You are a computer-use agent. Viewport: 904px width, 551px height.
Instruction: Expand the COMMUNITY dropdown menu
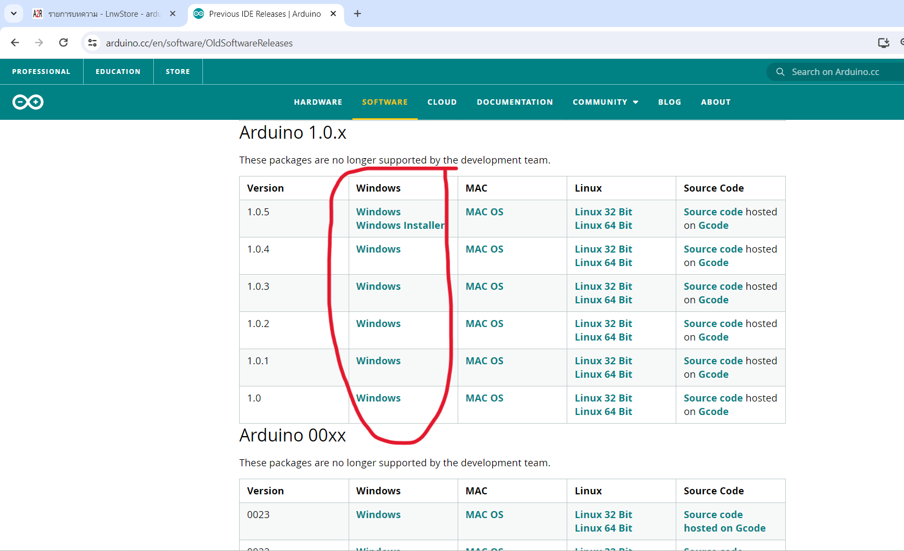(606, 102)
